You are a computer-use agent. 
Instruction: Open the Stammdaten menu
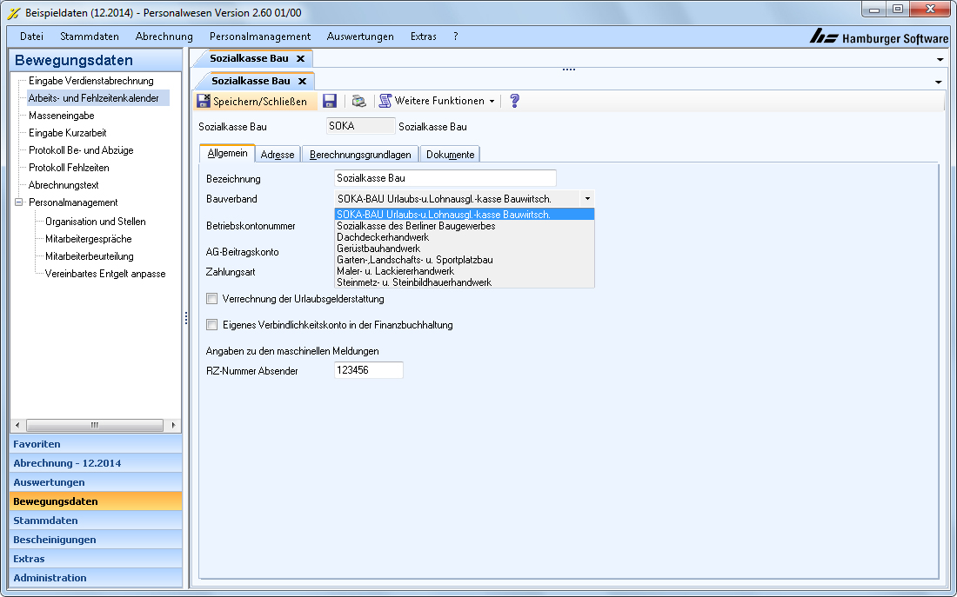[90, 36]
